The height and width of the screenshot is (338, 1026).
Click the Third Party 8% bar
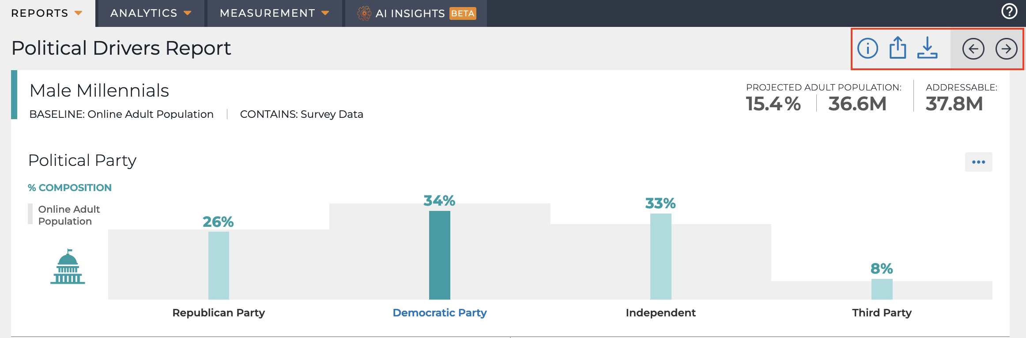tap(882, 289)
